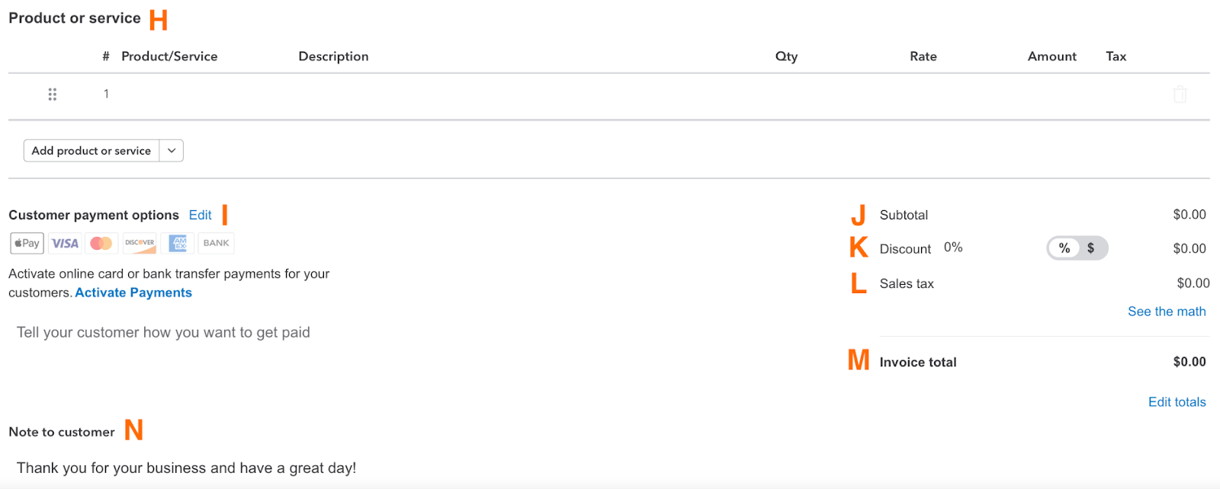The width and height of the screenshot is (1220, 489).
Task: Click the Add product or service button
Action: point(91,150)
